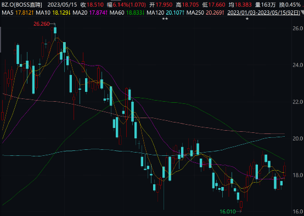Click the 24.0 price axis label
Screen dimensions: 304x216
298,65
